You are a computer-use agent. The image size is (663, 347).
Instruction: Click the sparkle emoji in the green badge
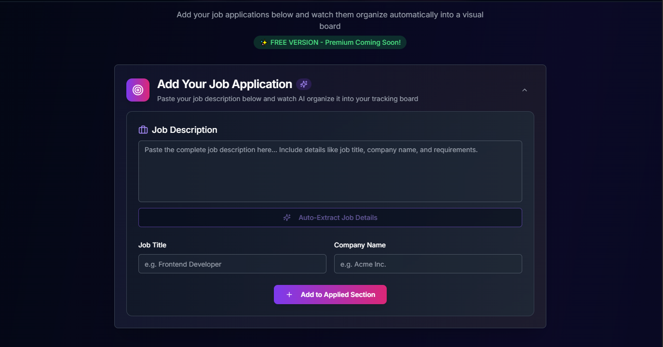(x=264, y=42)
